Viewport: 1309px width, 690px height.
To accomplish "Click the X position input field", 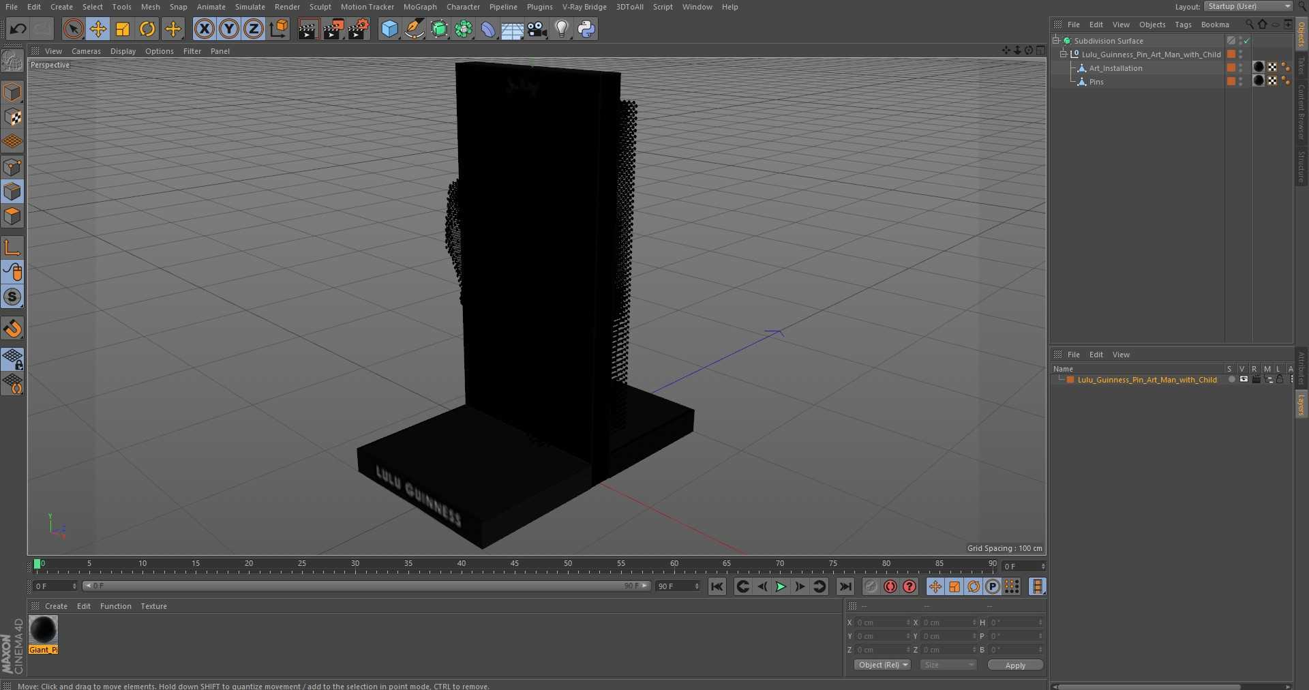I will click(x=883, y=622).
